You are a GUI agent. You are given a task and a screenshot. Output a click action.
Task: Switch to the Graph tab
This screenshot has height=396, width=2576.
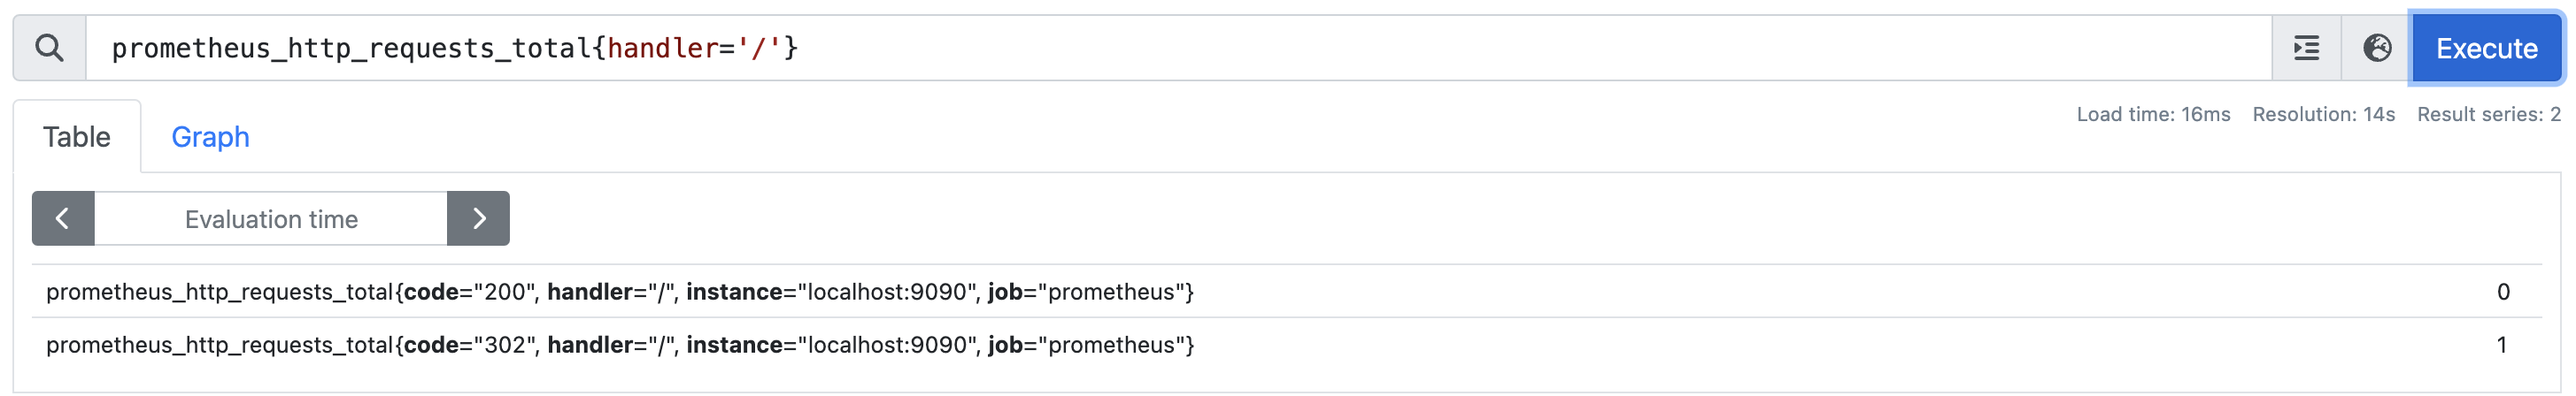[x=210, y=137]
